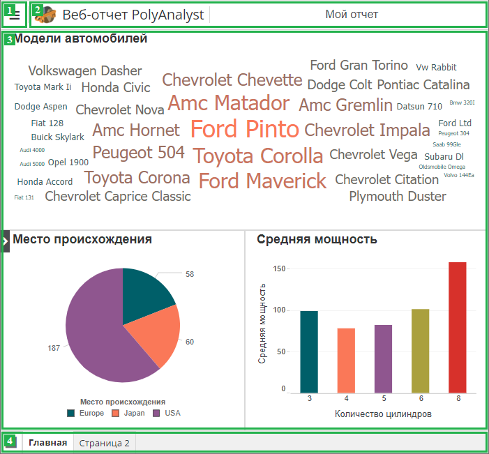Click the pie label value 187
Image resolution: width=489 pixels, height=454 pixels.
point(54,348)
